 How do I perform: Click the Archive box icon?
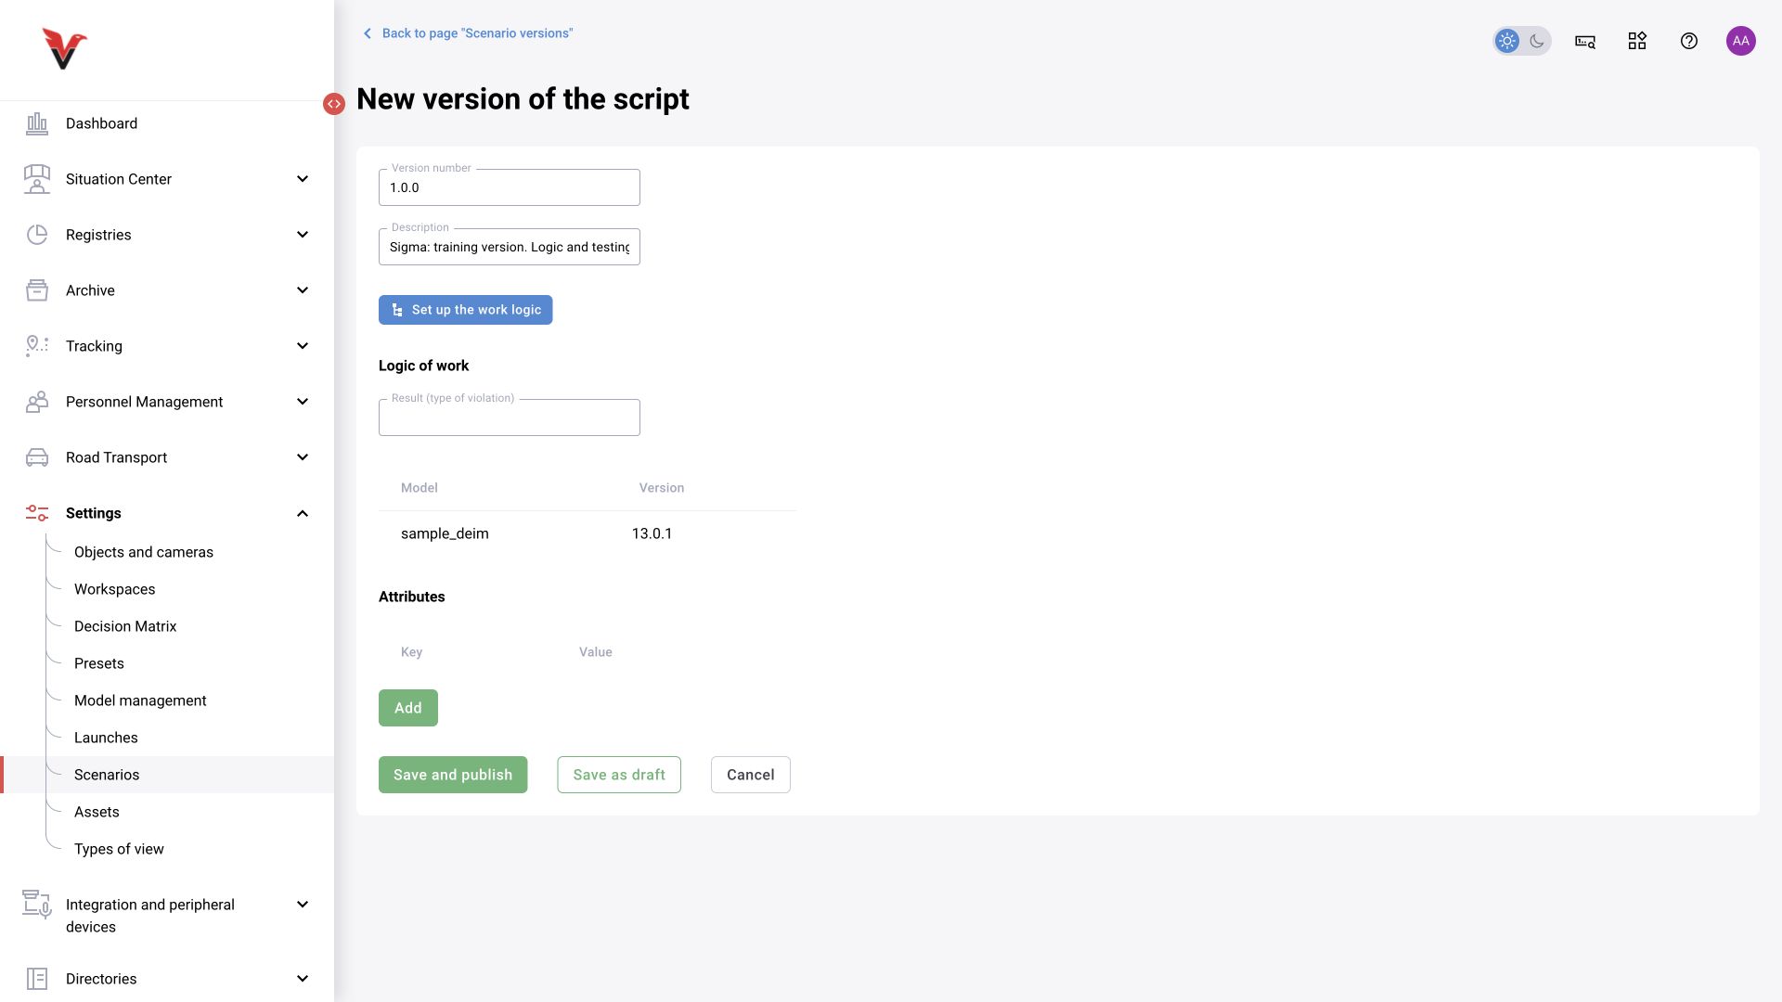pyautogui.click(x=37, y=290)
